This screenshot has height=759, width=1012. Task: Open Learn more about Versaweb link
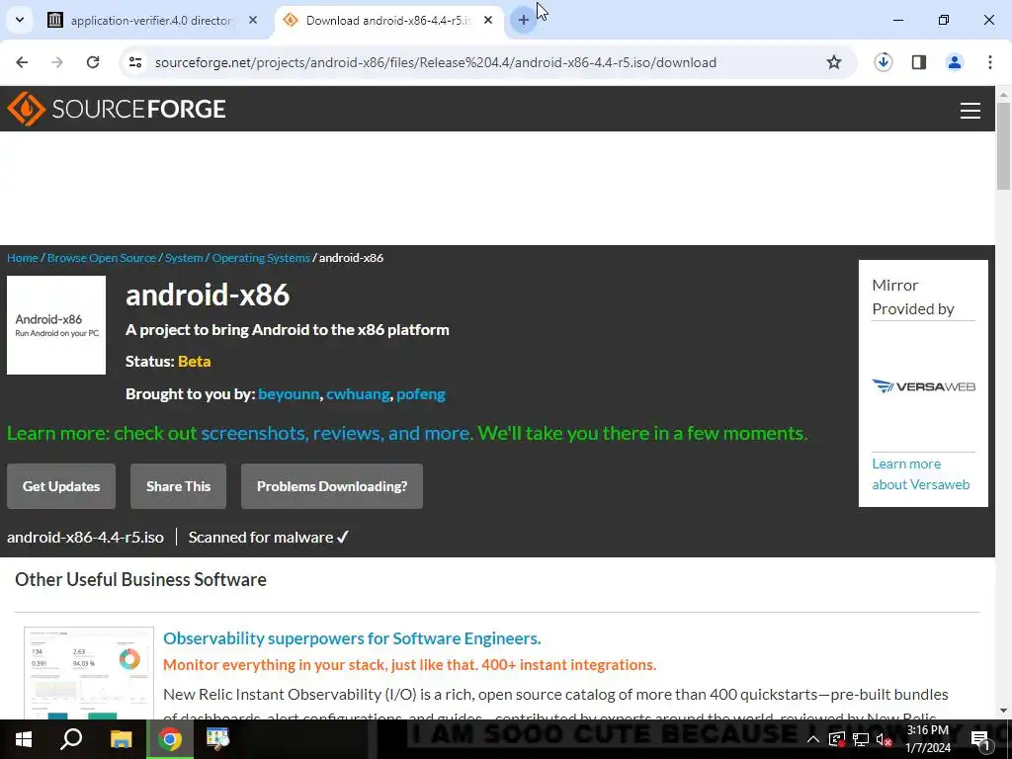point(920,473)
